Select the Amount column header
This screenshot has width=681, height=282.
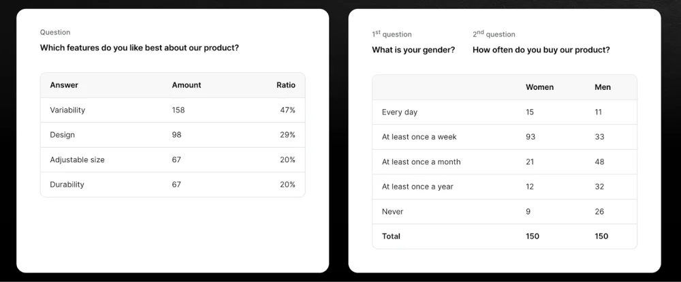point(187,85)
